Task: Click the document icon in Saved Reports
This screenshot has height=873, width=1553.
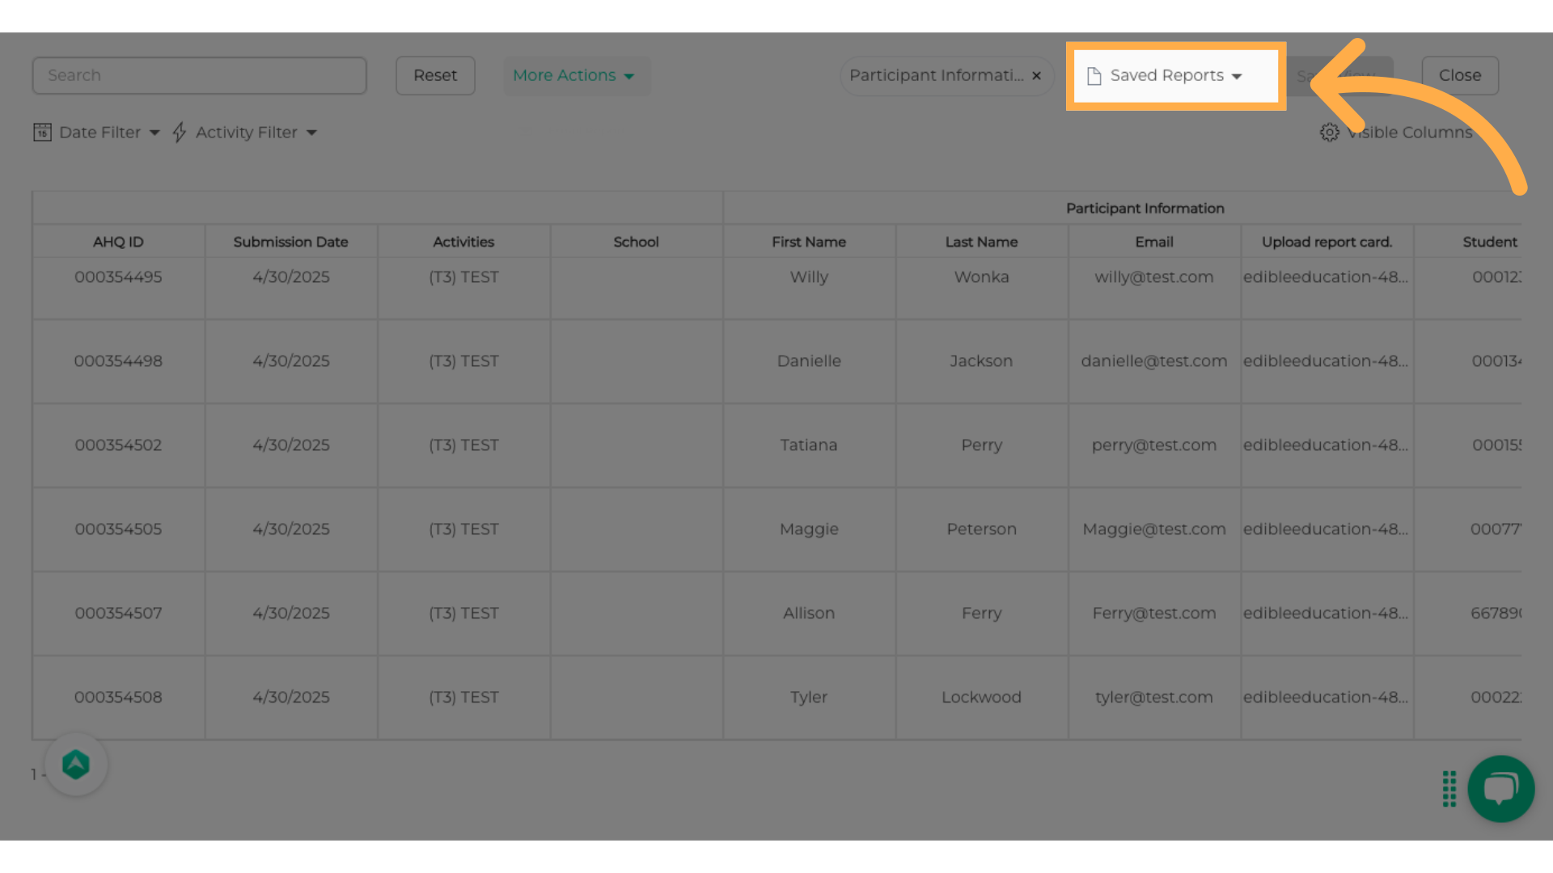Action: [x=1094, y=76]
